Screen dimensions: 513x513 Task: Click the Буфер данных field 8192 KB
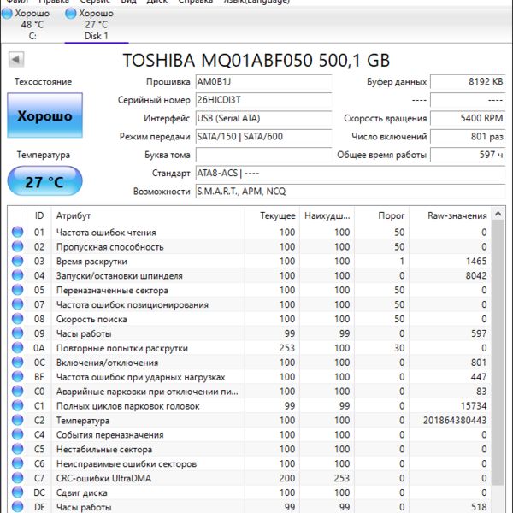[468, 81]
